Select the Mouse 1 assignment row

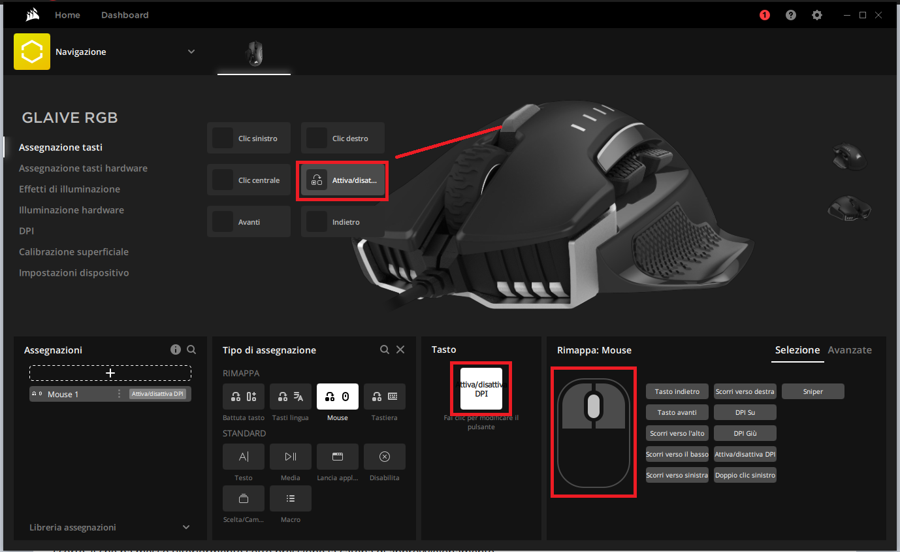pos(110,394)
